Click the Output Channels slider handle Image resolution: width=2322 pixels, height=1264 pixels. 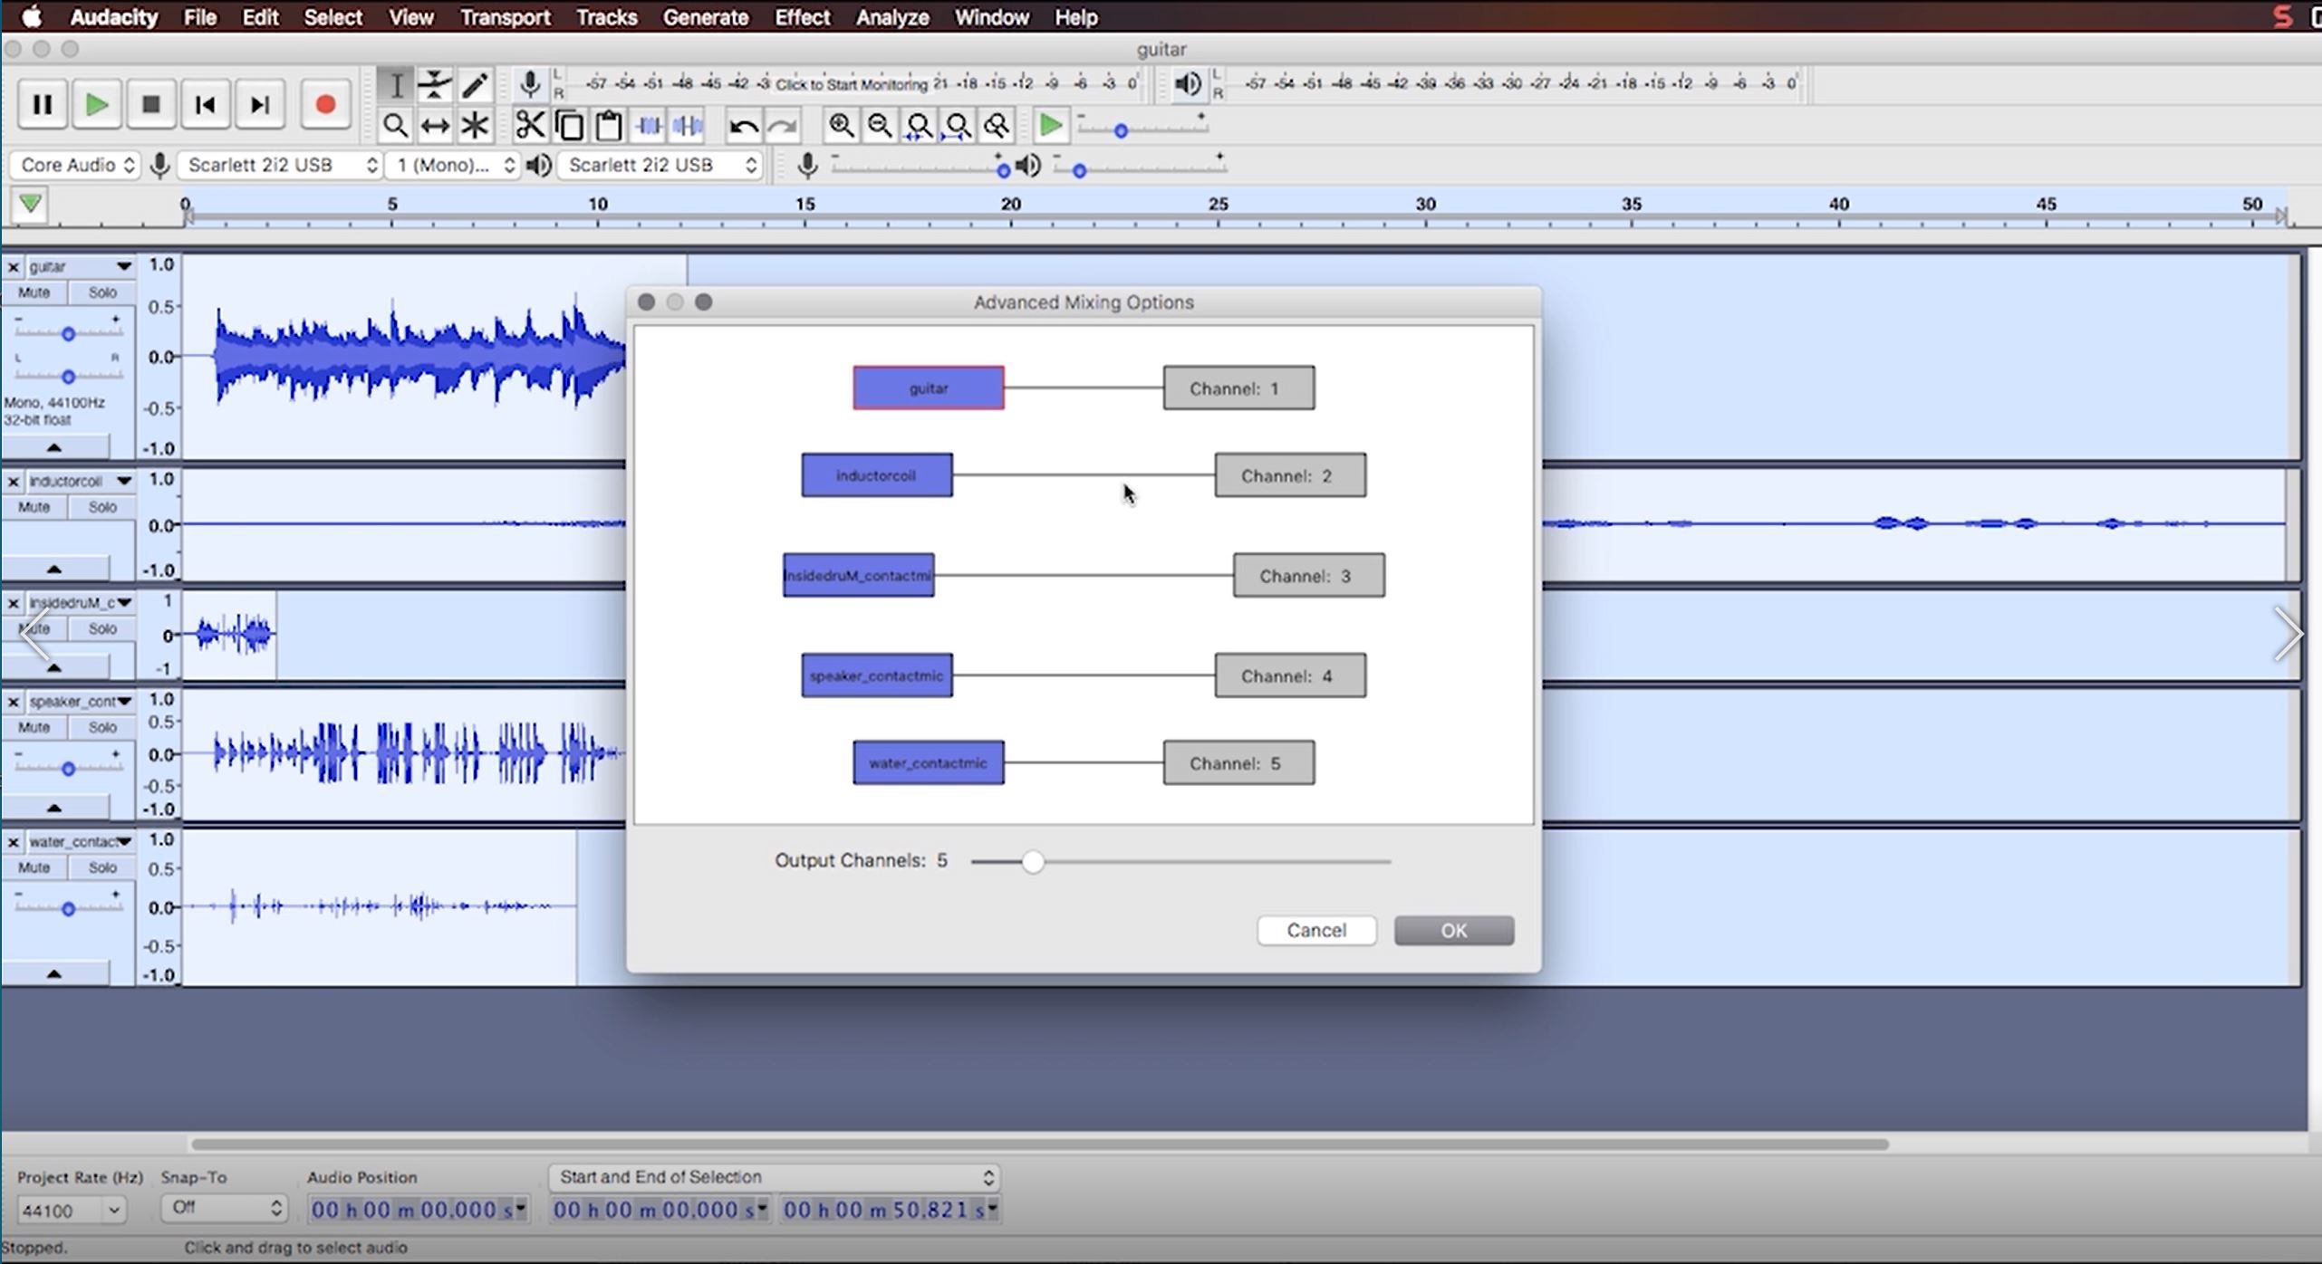click(x=1032, y=861)
